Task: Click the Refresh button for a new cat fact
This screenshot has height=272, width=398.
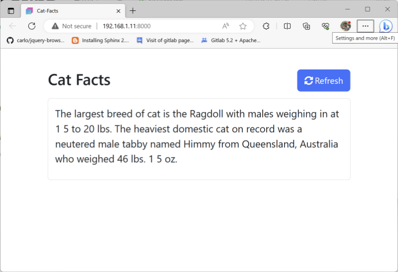Action: click(x=324, y=80)
